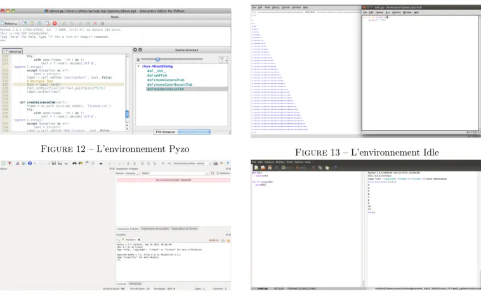Click the Options button in Spyder inspector
This screenshot has height=301, width=481.
click(223, 173)
